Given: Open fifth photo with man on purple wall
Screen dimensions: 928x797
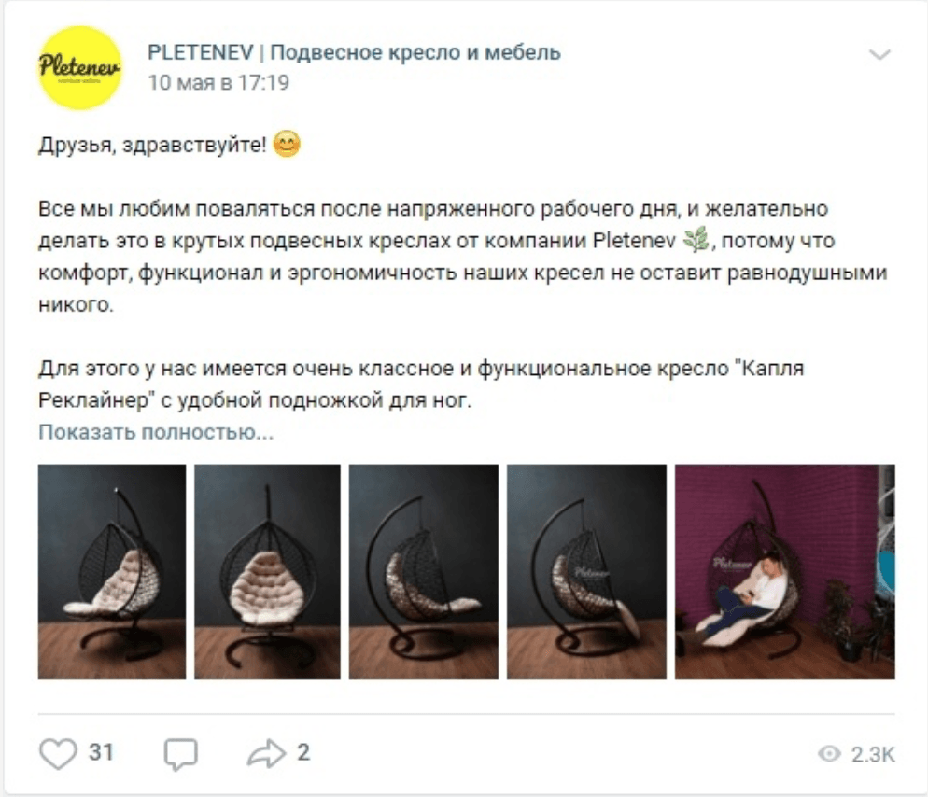Looking at the screenshot, I should coord(785,571).
